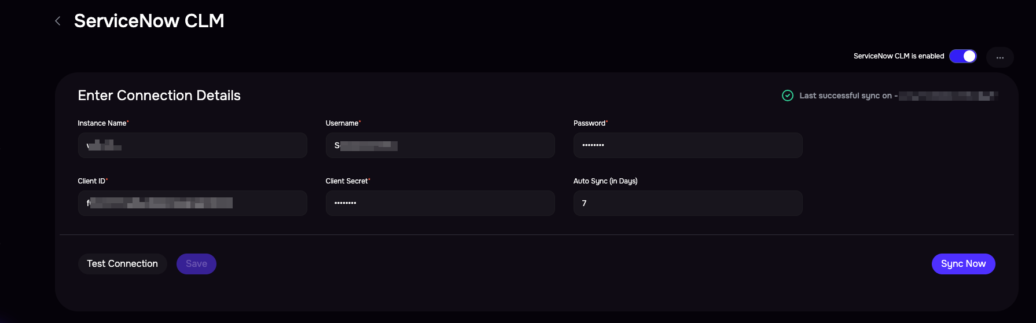Start a sync with Sync Now
This screenshot has width=1036, height=323.
coord(963,264)
